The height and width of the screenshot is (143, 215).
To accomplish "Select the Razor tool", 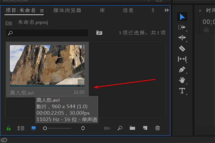I will point(182,49).
